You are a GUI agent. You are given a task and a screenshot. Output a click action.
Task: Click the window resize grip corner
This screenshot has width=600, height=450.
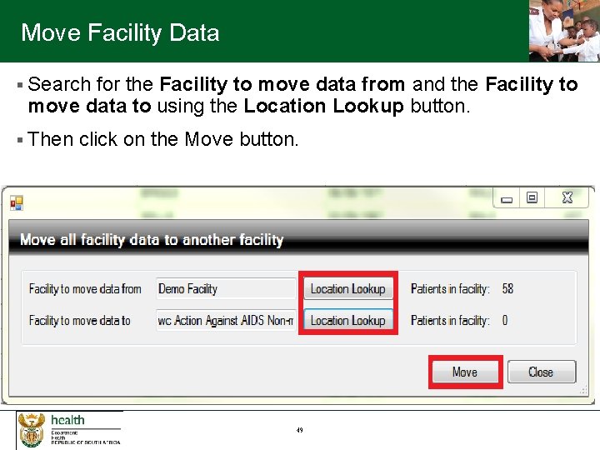[x=583, y=390]
